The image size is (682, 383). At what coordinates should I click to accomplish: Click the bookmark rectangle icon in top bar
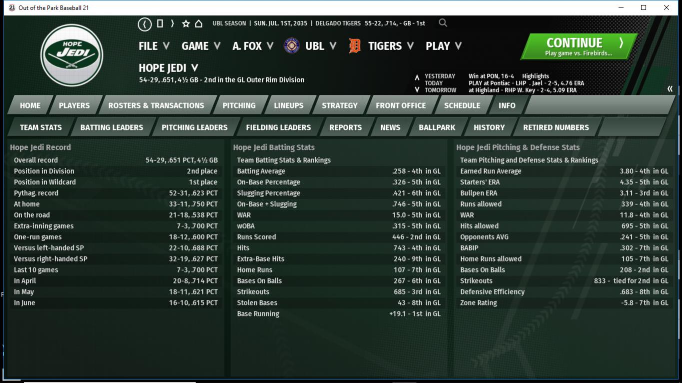pos(160,23)
